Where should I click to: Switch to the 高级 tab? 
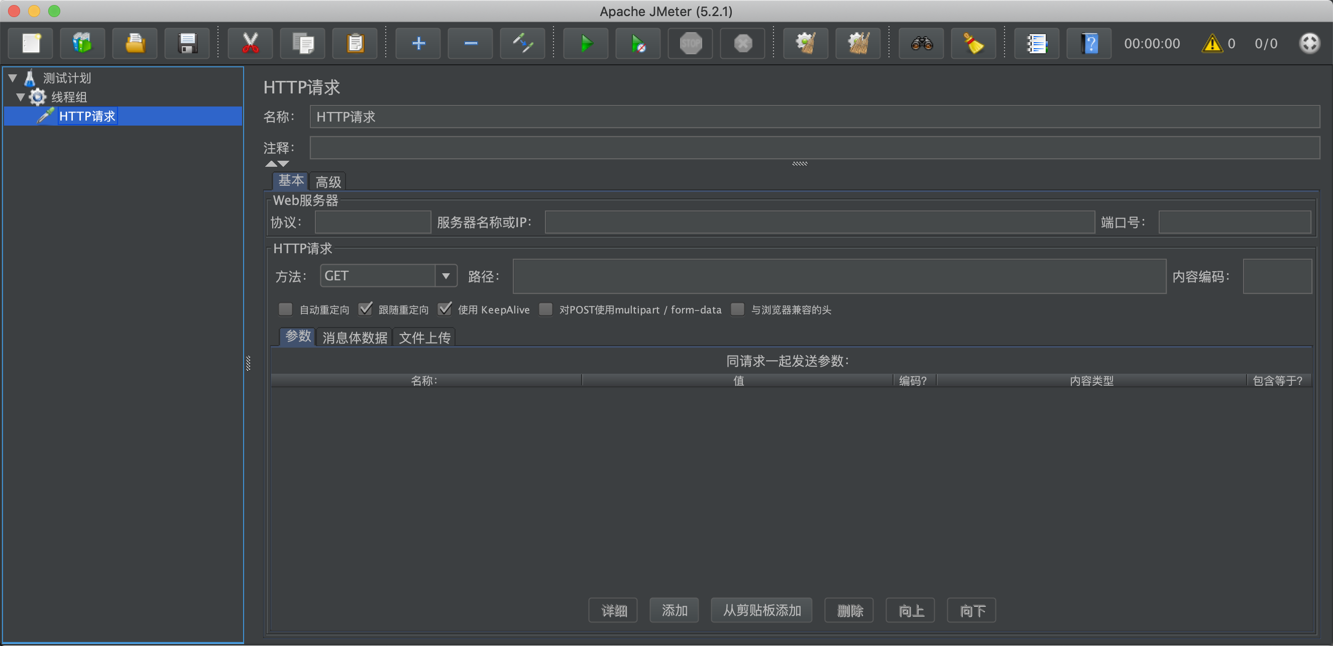(x=328, y=182)
